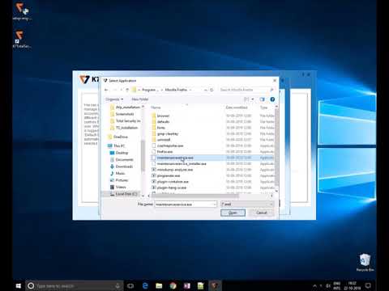Open the Organize menu

pos(114,99)
